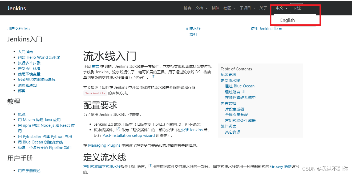Go to the 插件 page
The image size is (352, 174).
(x=215, y=8)
